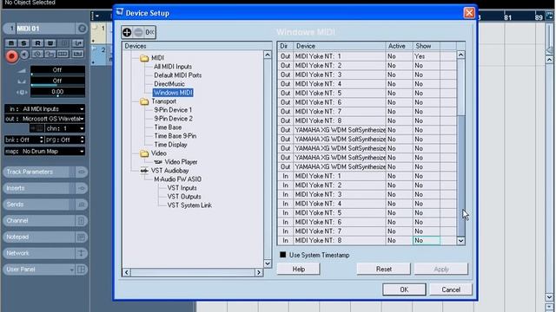556x312 pixels.
Task: Open the 'in: All MIDI Inputs' dropdown
Action: 44,109
